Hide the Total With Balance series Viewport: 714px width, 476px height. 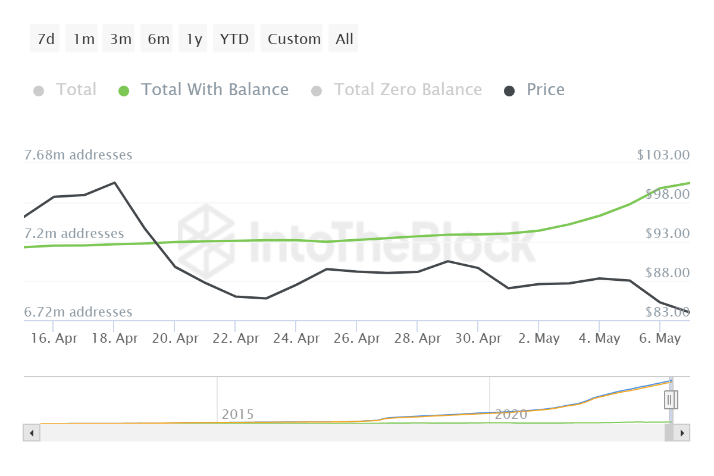click(x=215, y=89)
